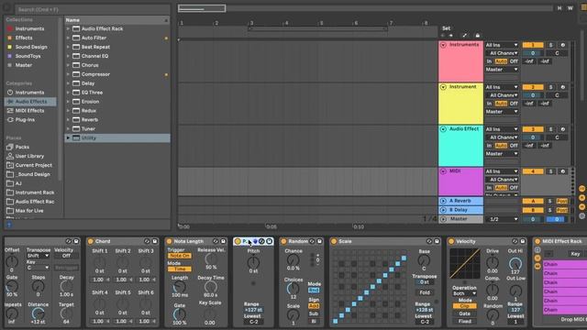The width and height of the screenshot is (587, 330).
Task: Click next locator arrow beside Set
Action: pyautogui.click(x=451, y=35)
